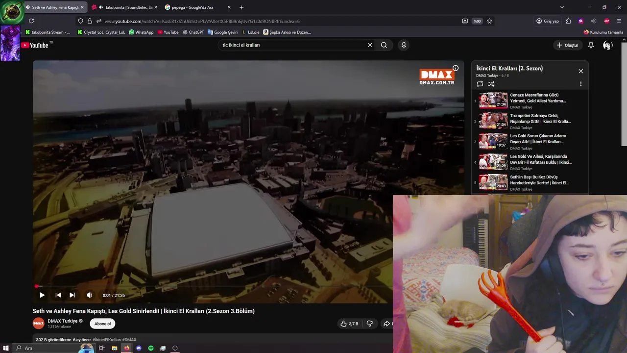The height and width of the screenshot is (353, 627).
Task: Reload the page
Action: coord(31,21)
